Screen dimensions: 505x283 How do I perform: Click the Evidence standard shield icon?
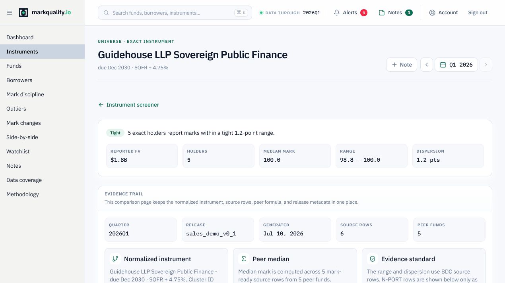click(x=373, y=259)
